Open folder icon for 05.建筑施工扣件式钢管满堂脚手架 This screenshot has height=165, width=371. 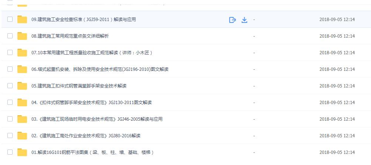pos(22,86)
